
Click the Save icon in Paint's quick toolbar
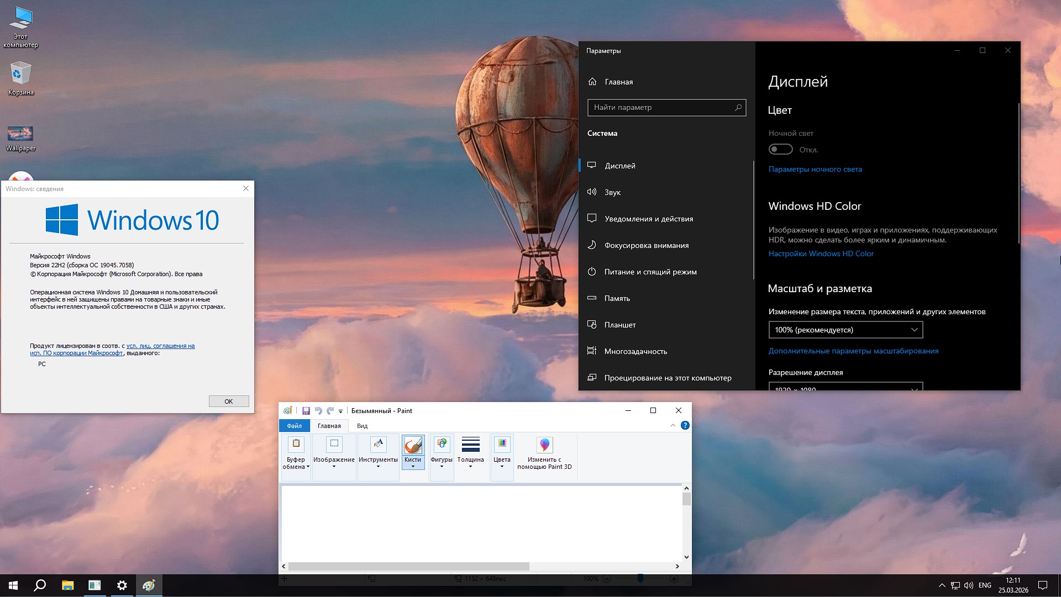tap(306, 410)
